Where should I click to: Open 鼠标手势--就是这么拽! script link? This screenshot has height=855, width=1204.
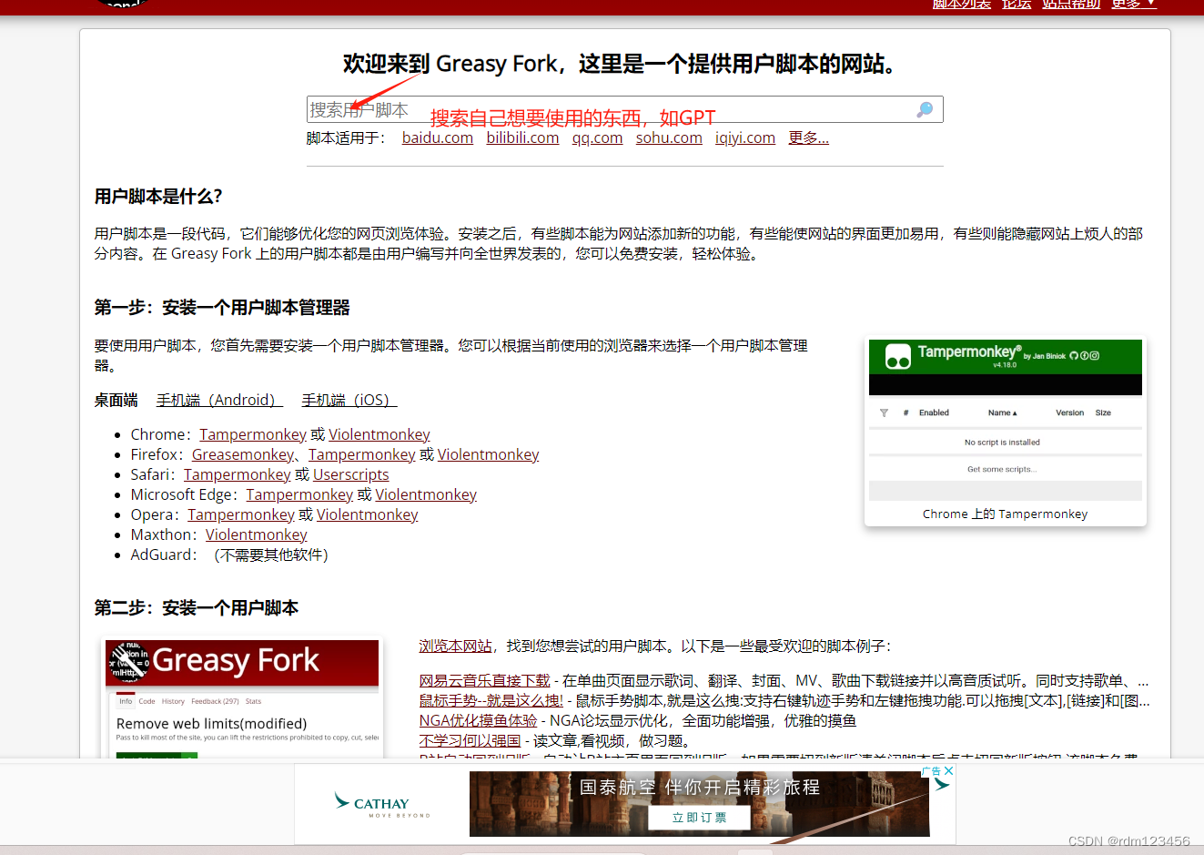(491, 700)
